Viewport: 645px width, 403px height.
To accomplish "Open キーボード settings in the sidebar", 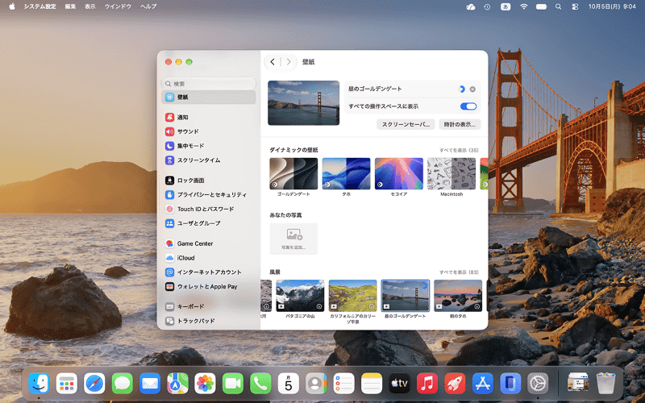I will tap(209, 306).
